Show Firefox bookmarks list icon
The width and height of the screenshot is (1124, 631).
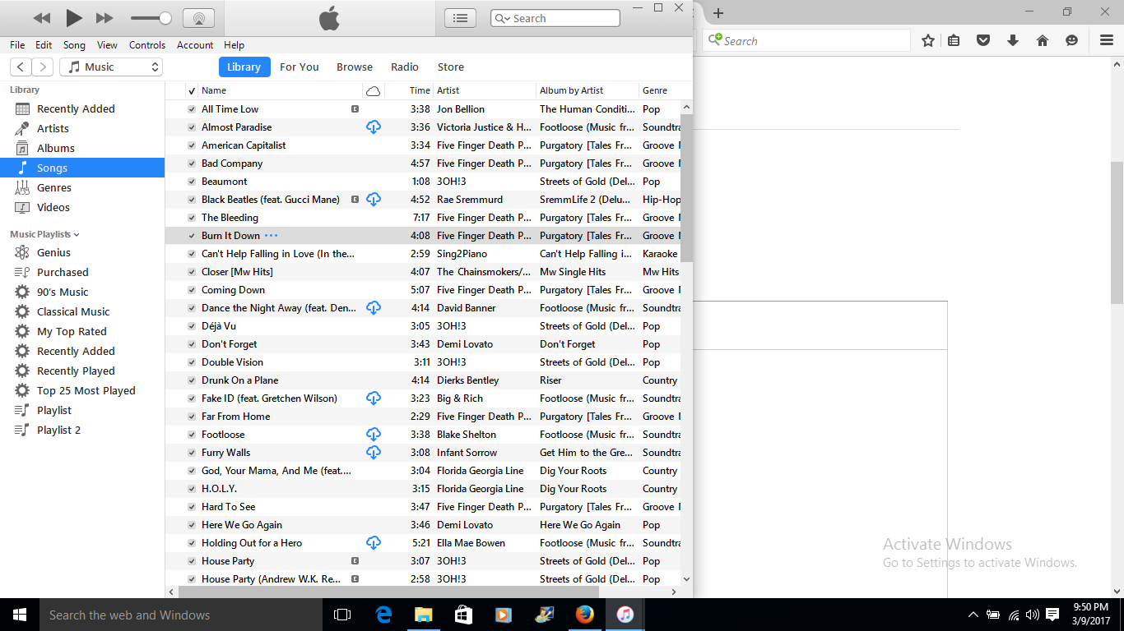(954, 40)
